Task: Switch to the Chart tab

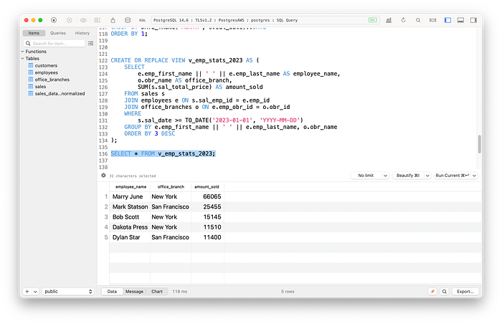Action: pyautogui.click(x=157, y=292)
